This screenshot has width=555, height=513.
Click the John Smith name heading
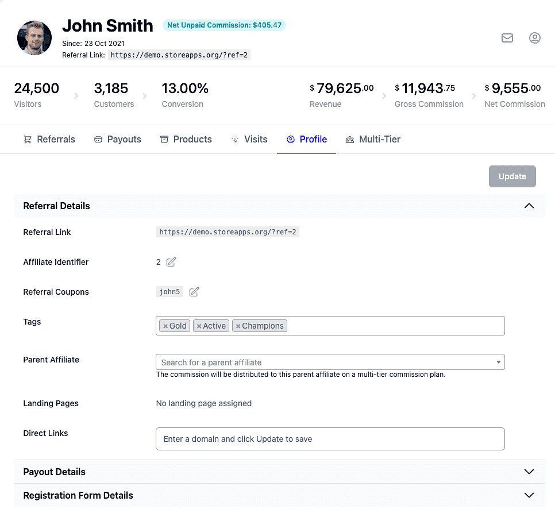coord(107,26)
